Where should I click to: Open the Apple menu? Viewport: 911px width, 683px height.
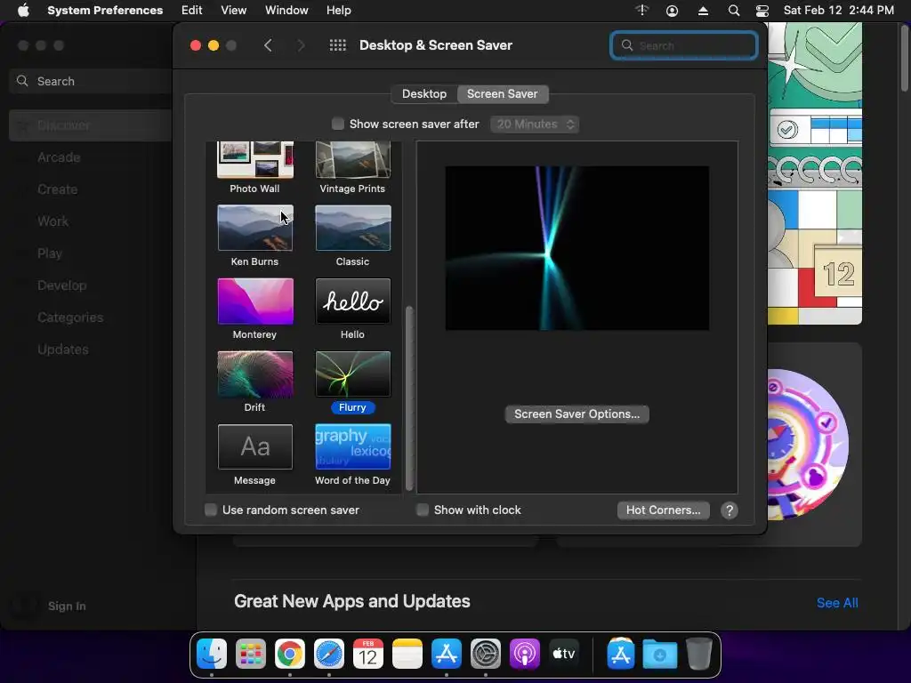[x=23, y=11]
